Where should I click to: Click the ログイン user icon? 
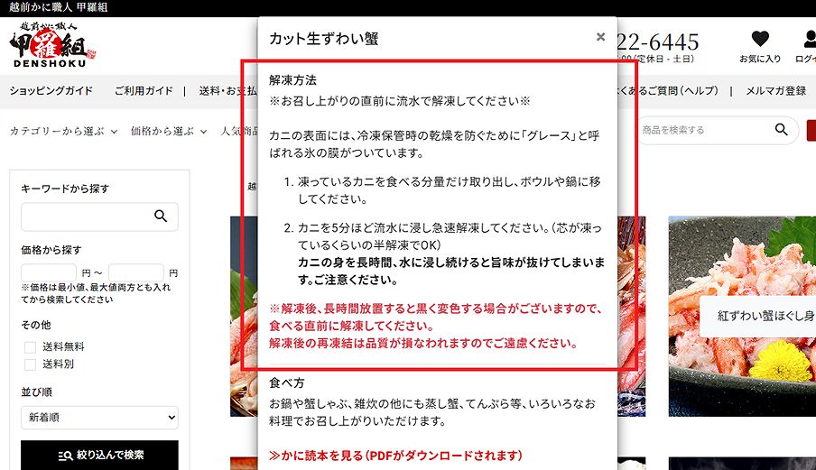(x=807, y=40)
